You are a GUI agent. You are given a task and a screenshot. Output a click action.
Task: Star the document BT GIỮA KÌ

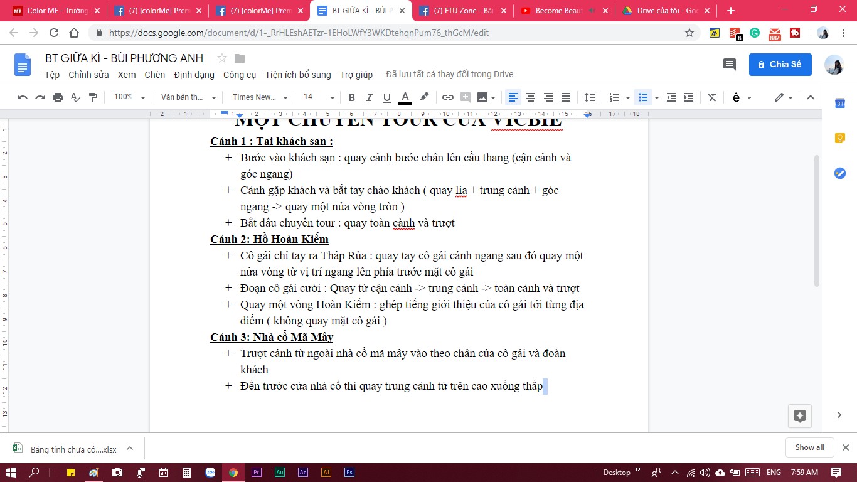click(x=221, y=58)
